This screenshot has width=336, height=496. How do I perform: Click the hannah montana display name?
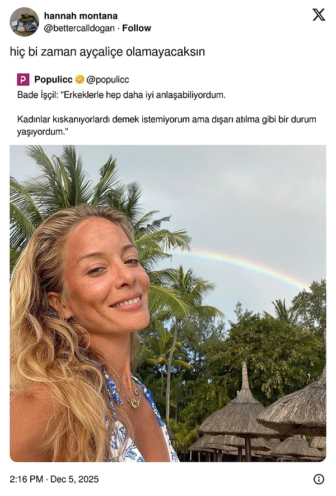(81, 16)
